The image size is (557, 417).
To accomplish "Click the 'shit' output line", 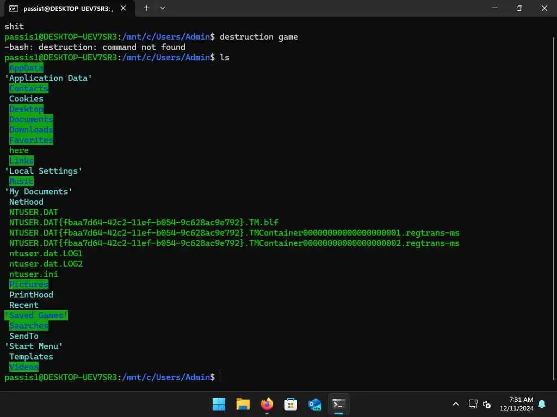I will (14, 27).
